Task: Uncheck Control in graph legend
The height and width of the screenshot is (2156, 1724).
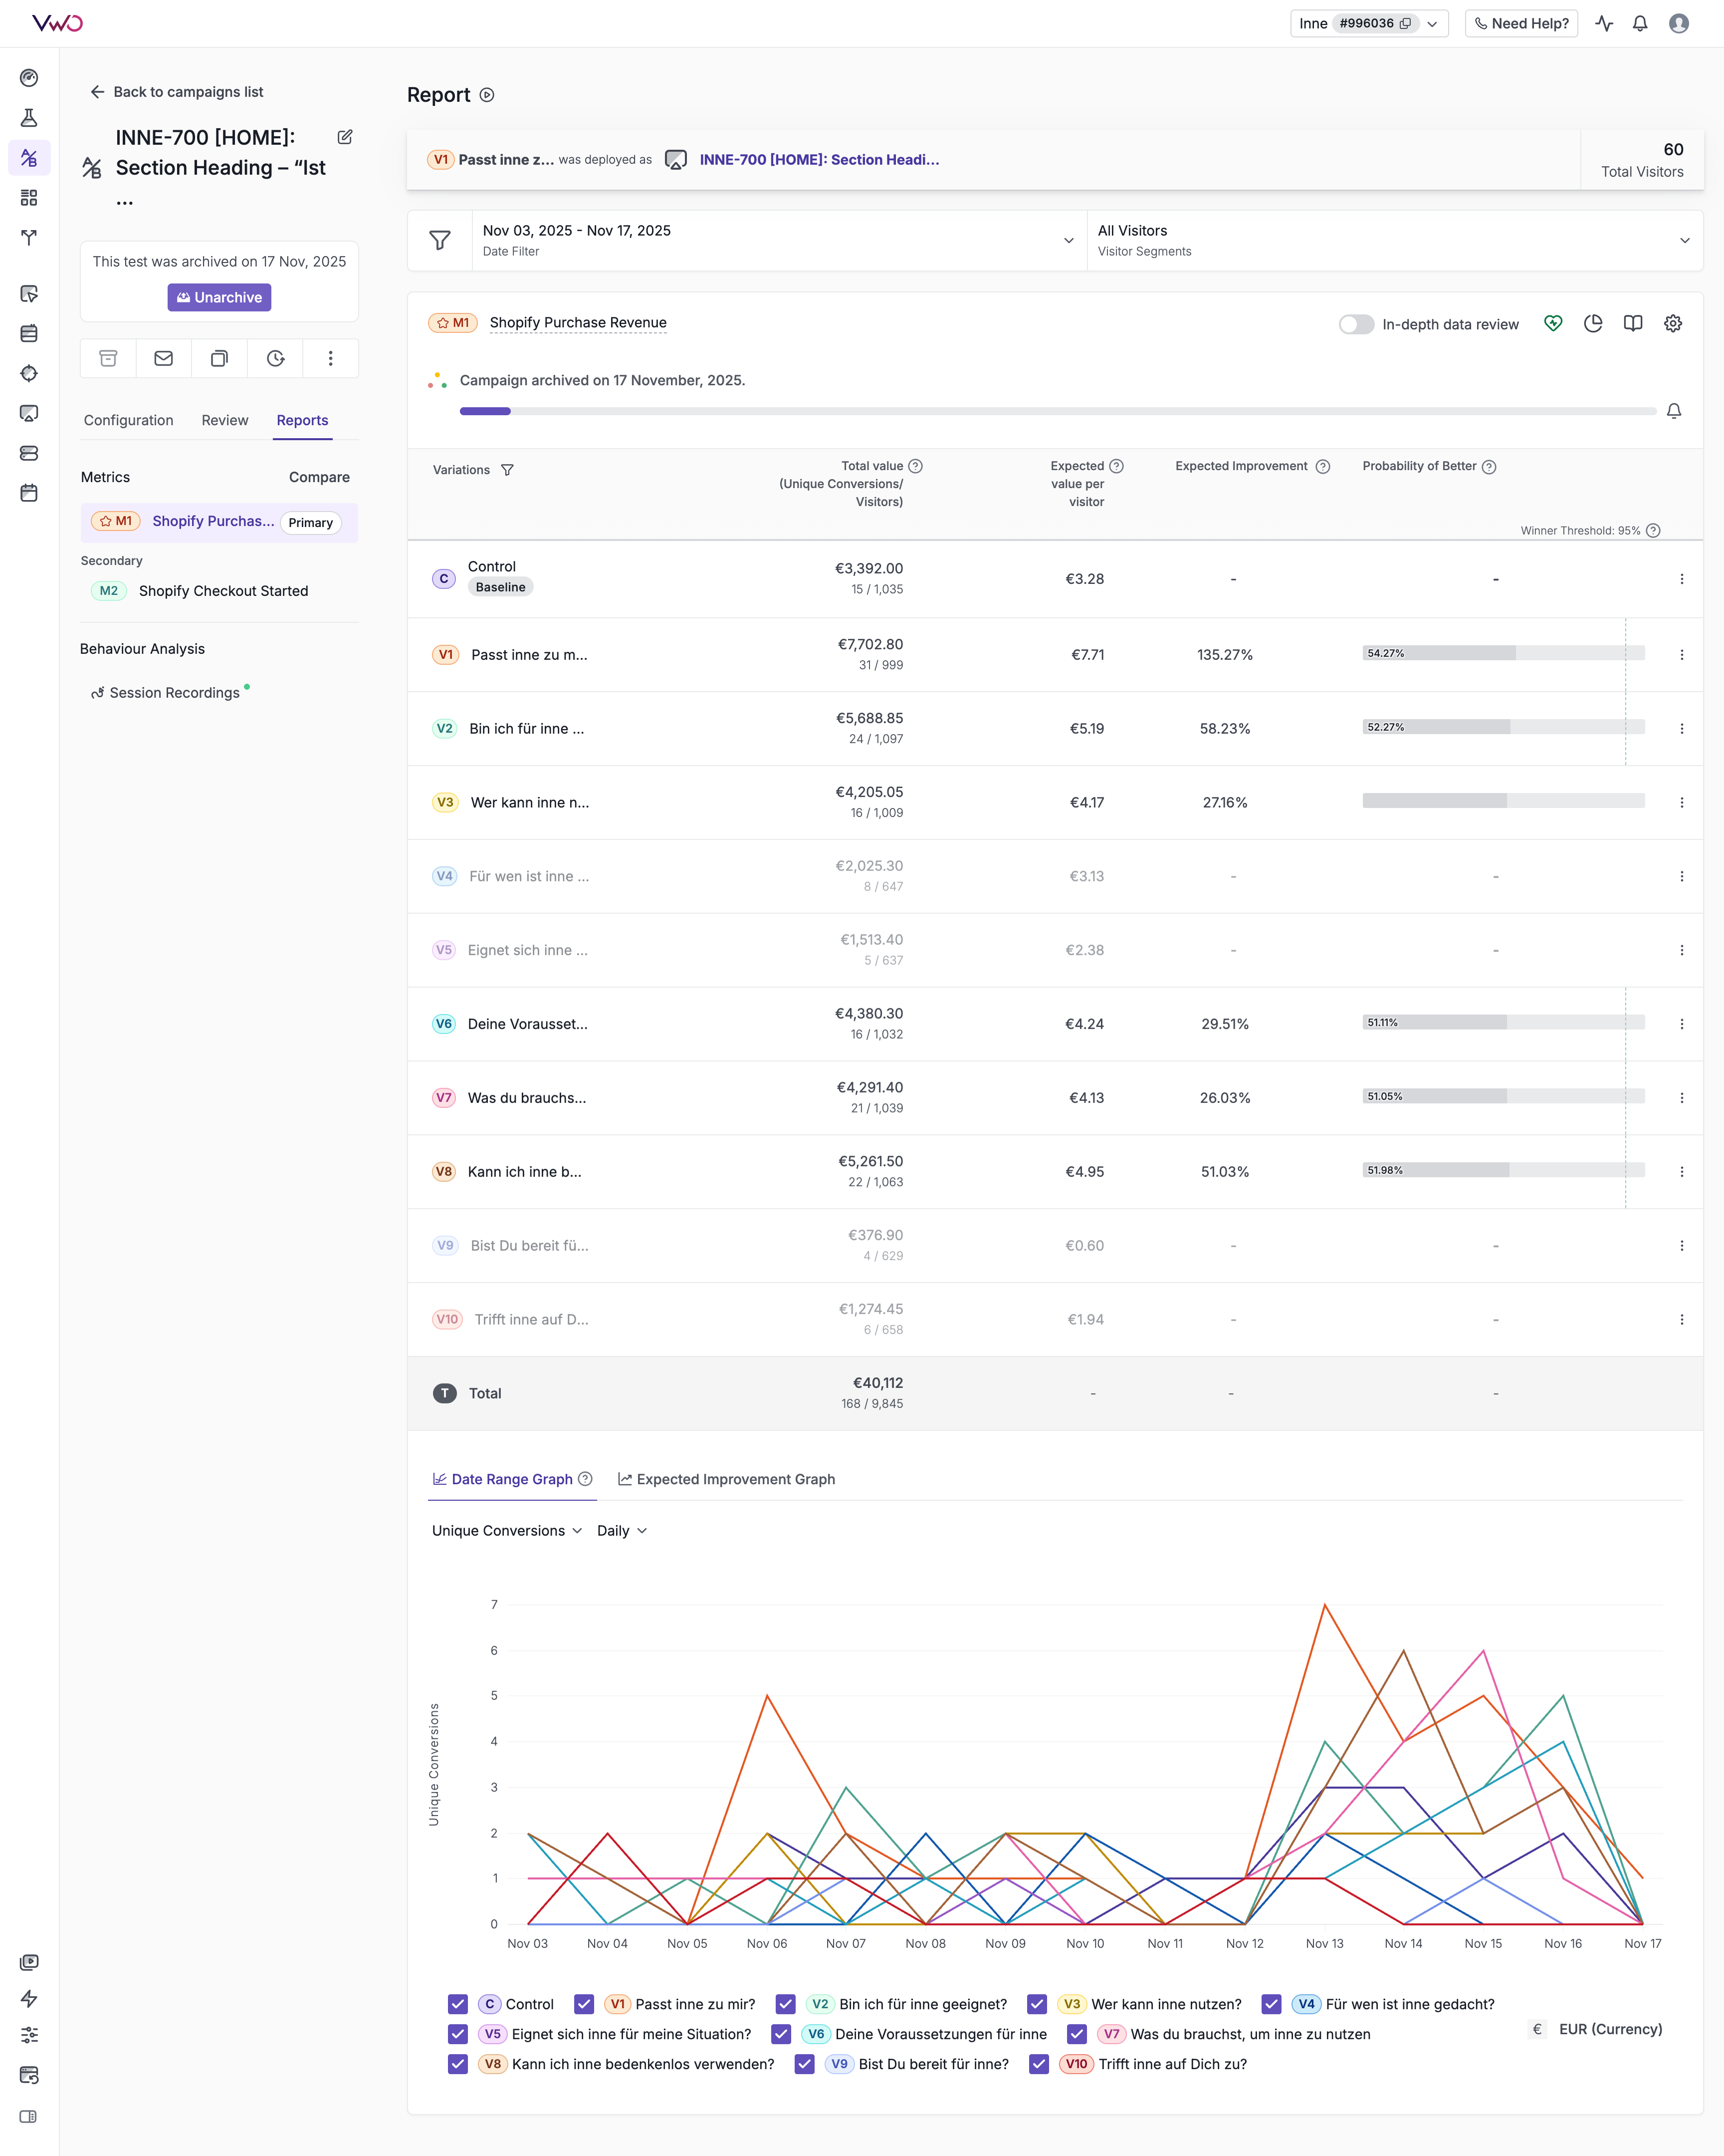Action: coord(458,2004)
